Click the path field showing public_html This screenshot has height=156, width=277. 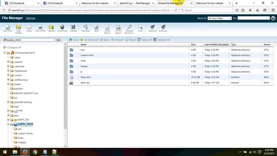30,40
